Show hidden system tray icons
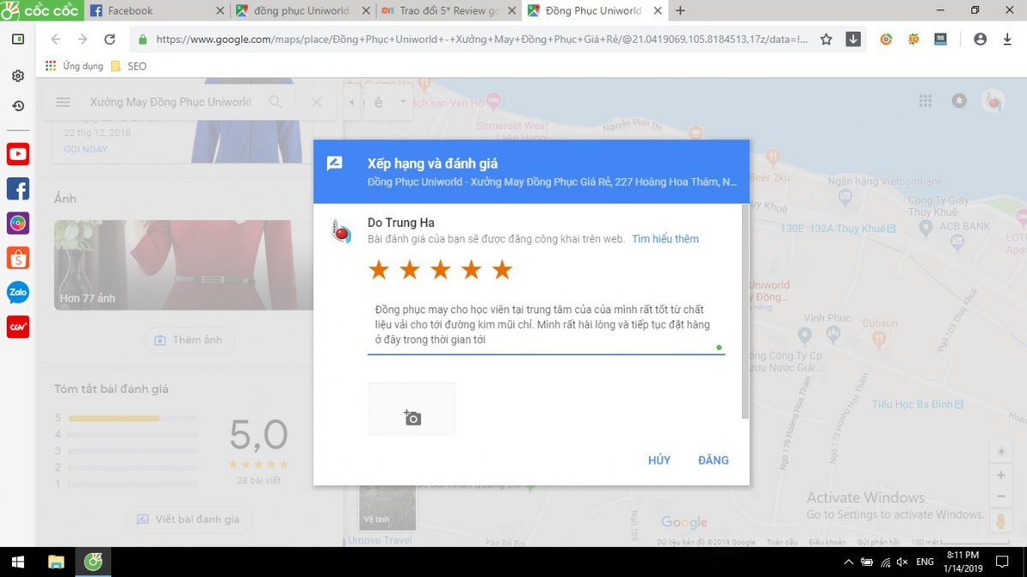1027x577 pixels. [847, 562]
